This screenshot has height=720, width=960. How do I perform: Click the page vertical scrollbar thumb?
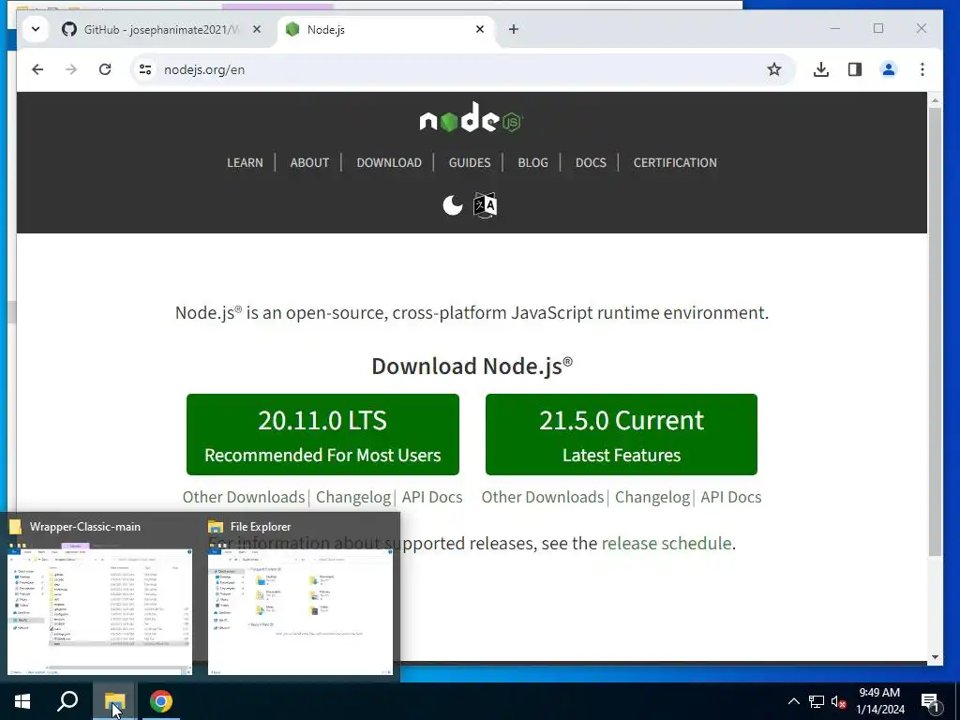[935, 332]
